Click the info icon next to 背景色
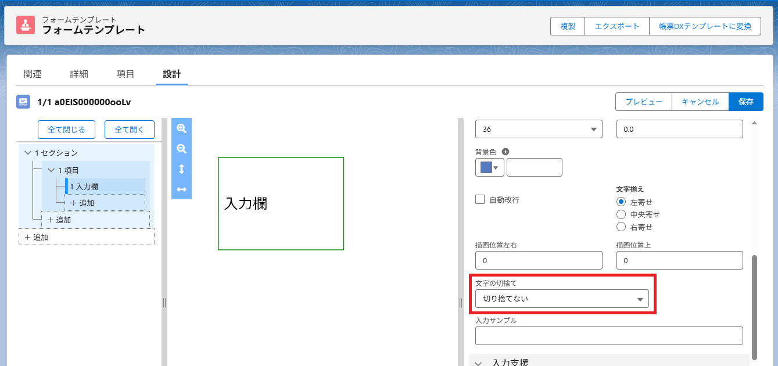 point(505,152)
